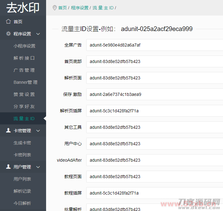This screenshot has height=211, width=223.
Task: Open 小程序设置 in the sidebar
Action: point(24,46)
